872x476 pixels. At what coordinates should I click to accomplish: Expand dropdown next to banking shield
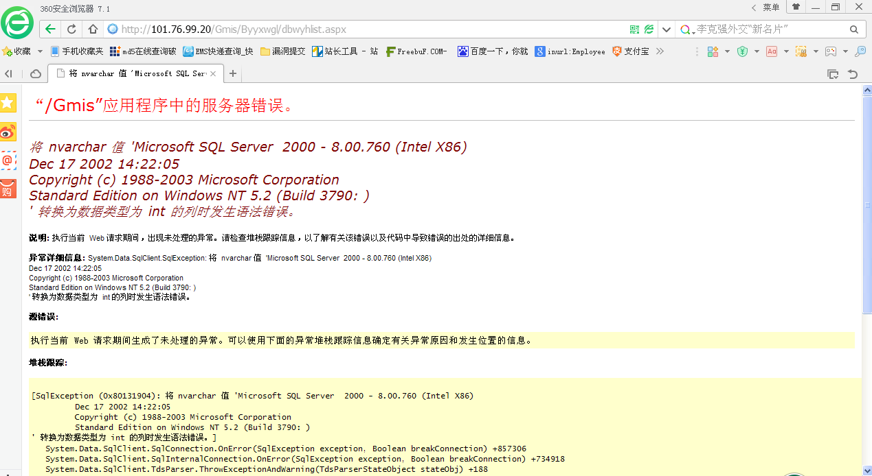pyautogui.click(x=757, y=51)
